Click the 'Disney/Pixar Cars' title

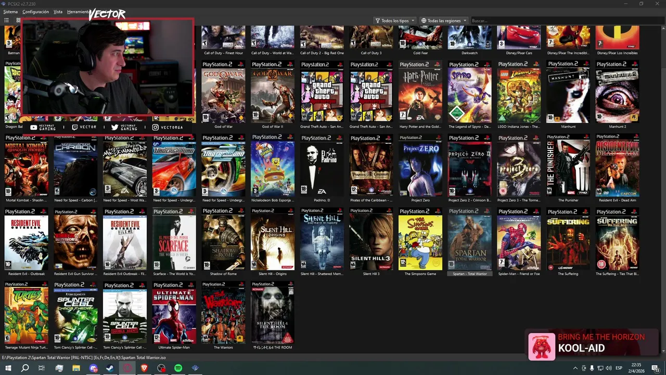(x=519, y=53)
